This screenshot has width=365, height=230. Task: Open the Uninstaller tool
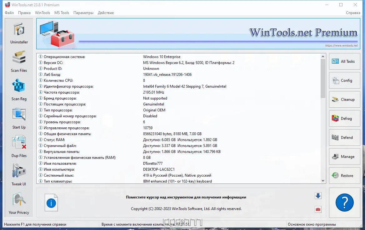19,33
